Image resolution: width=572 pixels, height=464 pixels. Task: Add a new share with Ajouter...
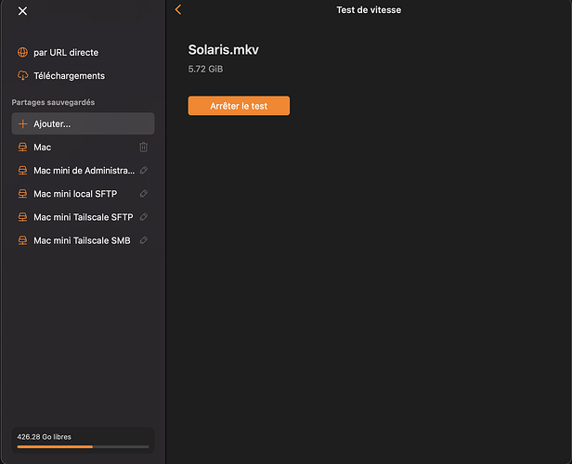(83, 123)
